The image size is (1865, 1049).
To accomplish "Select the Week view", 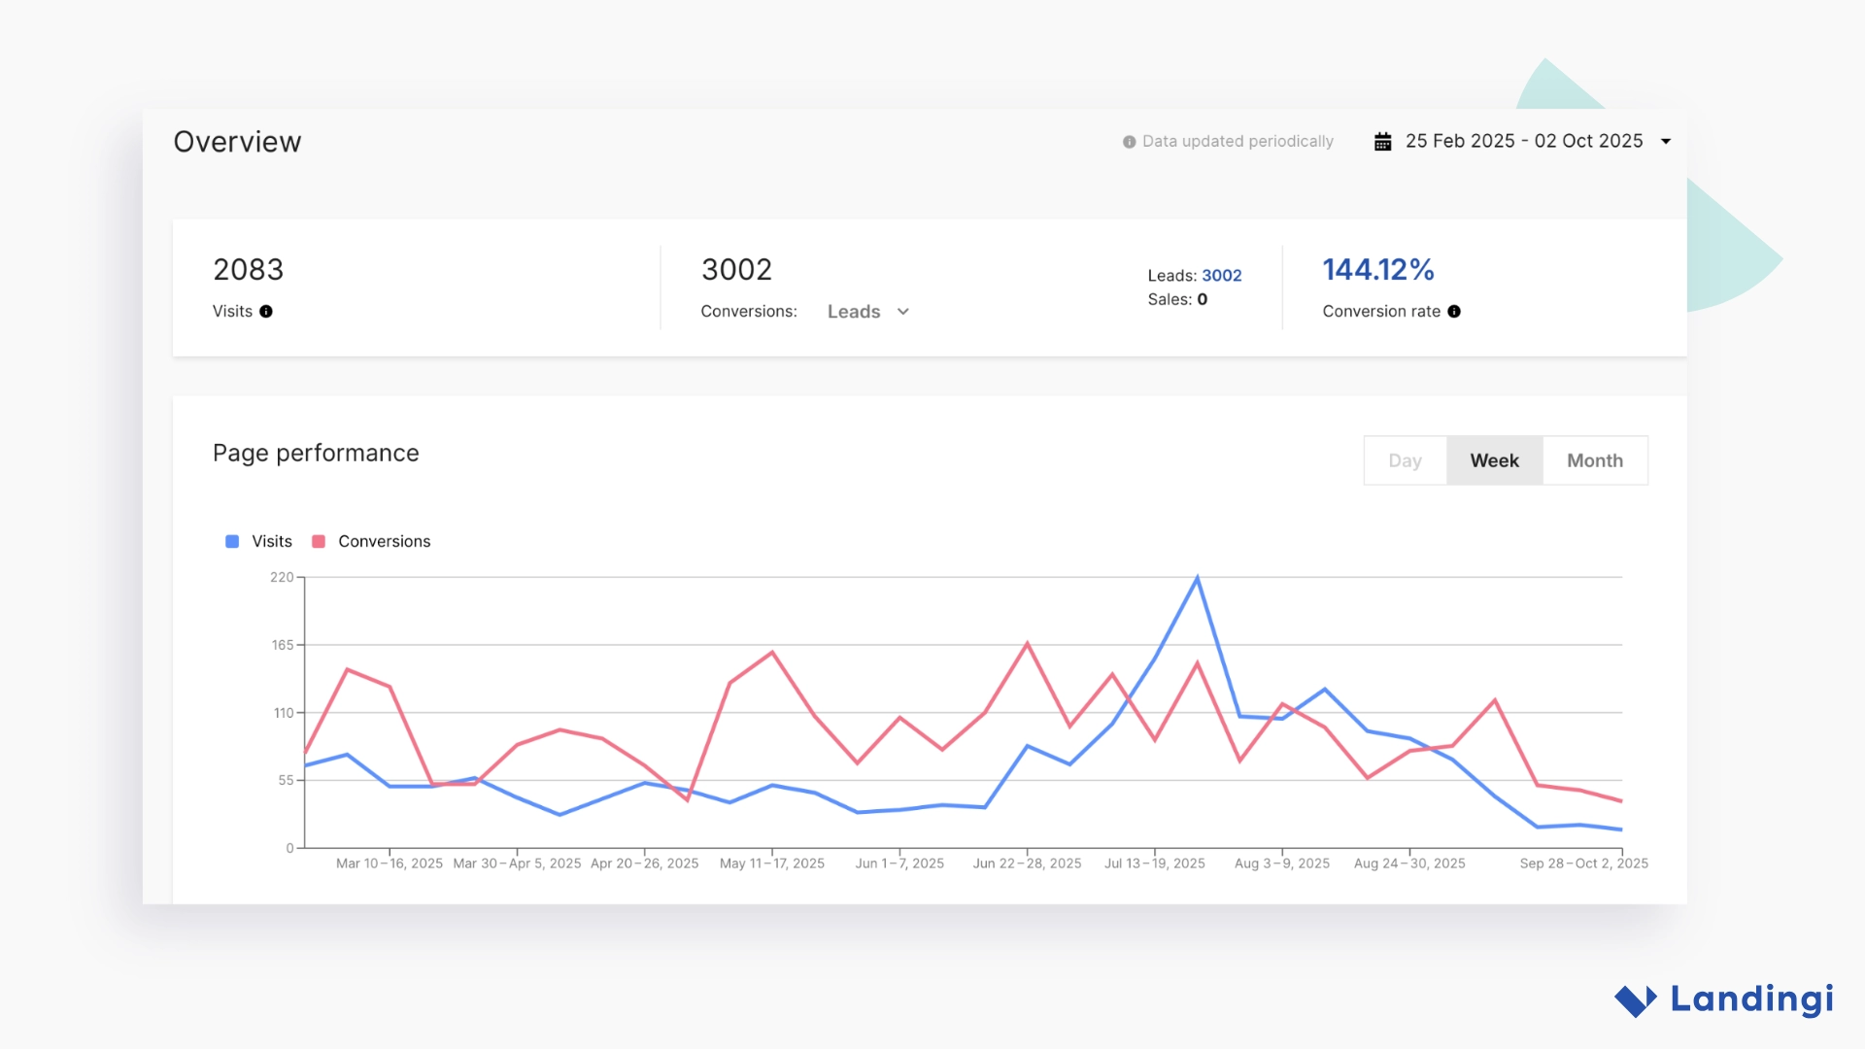I will coord(1494,460).
